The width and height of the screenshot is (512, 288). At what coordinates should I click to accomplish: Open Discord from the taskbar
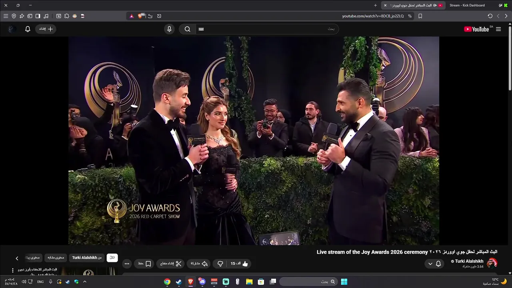click(202, 282)
